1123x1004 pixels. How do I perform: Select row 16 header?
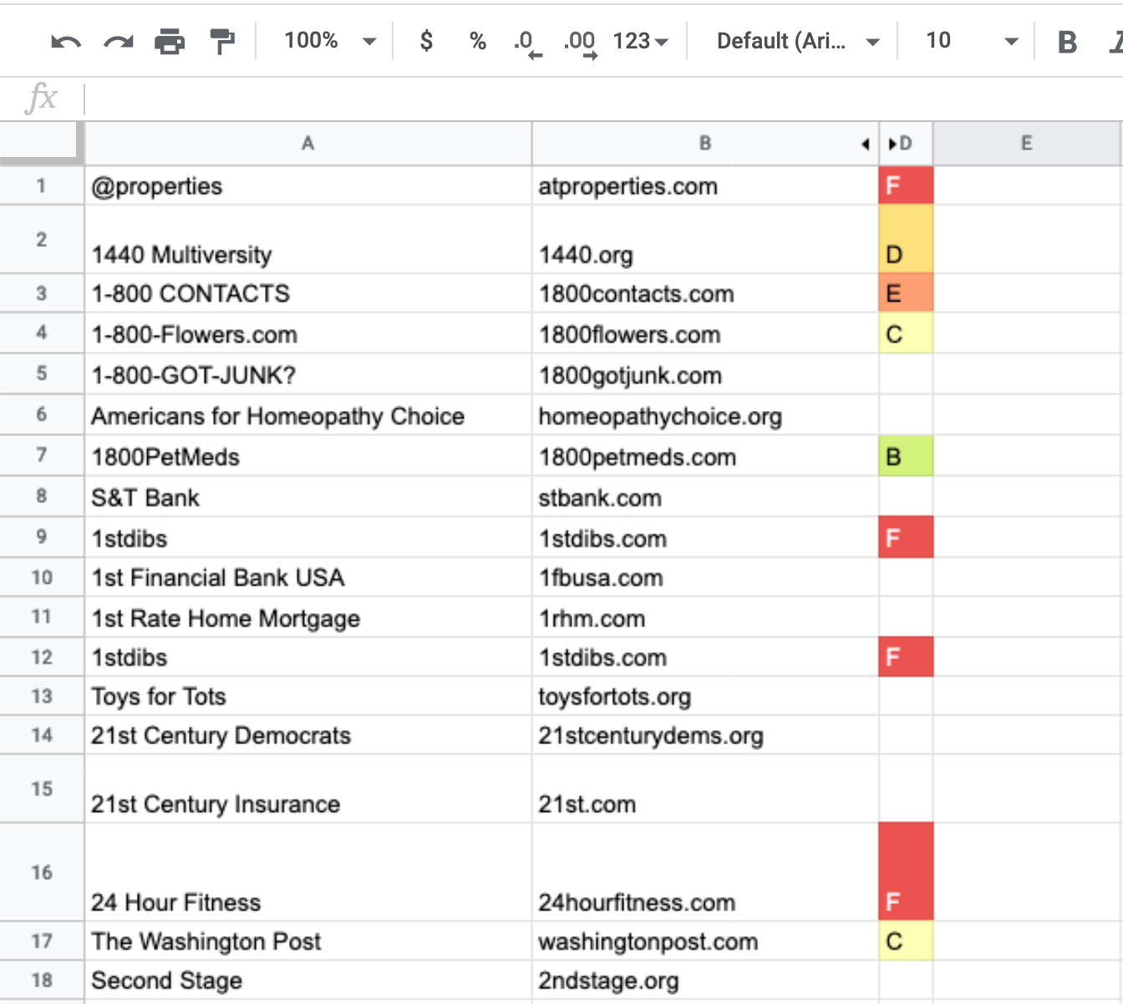[41, 872]
